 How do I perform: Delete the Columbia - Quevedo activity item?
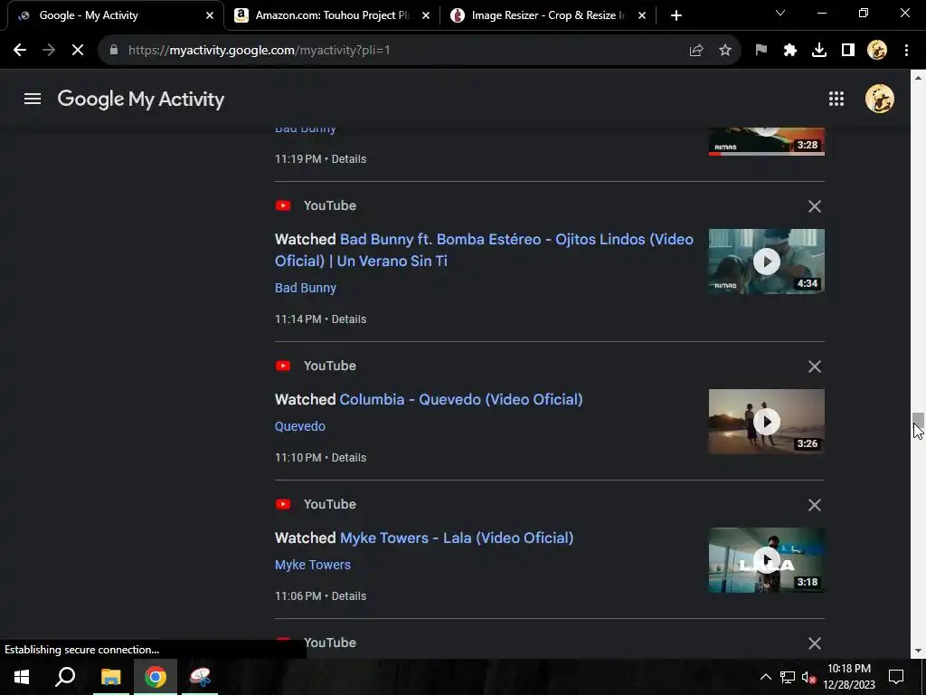tap(815, 367)
